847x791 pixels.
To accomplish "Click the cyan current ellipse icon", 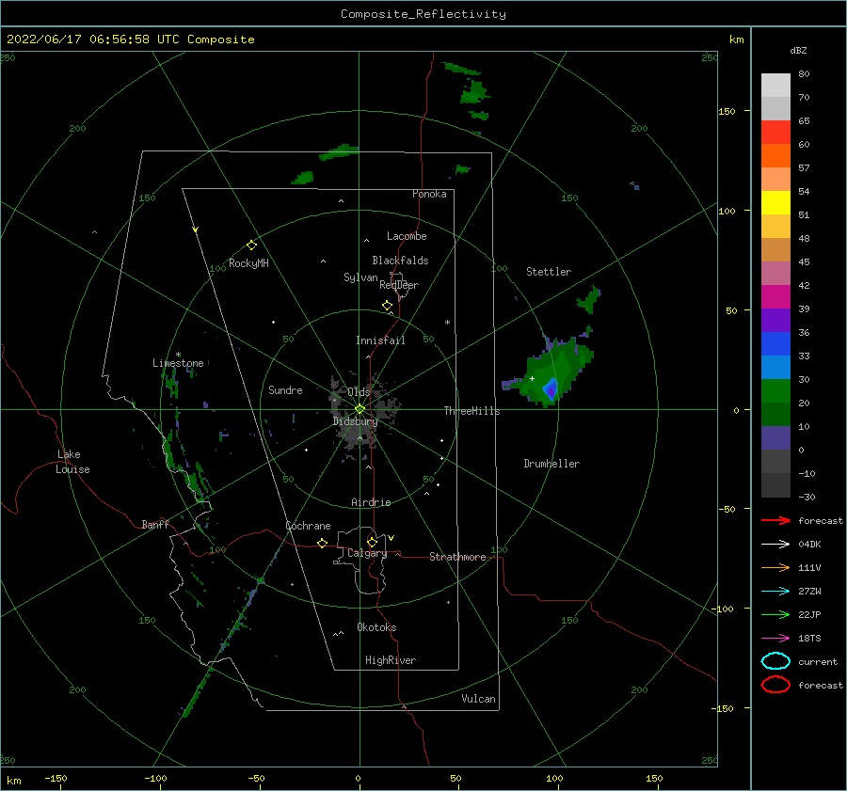I will coord(775,661).
